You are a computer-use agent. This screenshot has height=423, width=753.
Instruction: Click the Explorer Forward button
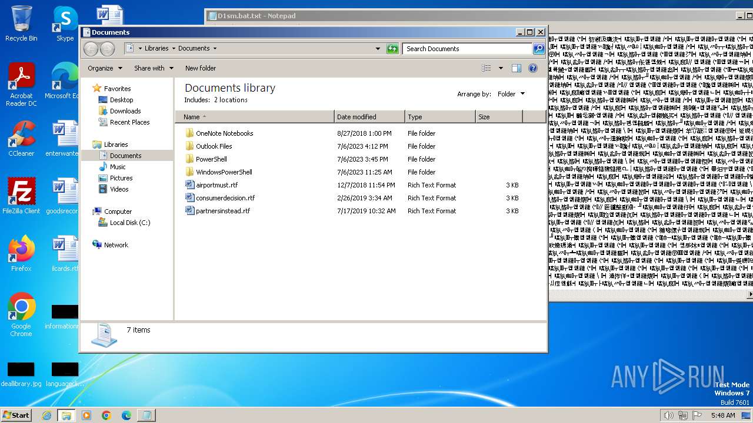pos(107,49)
